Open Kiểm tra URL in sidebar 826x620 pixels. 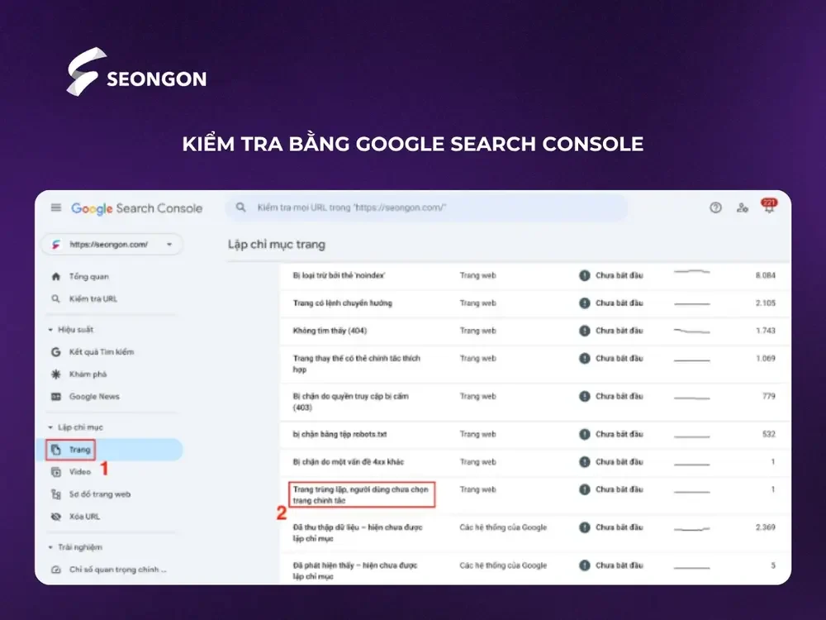click(x=93, y=299)
